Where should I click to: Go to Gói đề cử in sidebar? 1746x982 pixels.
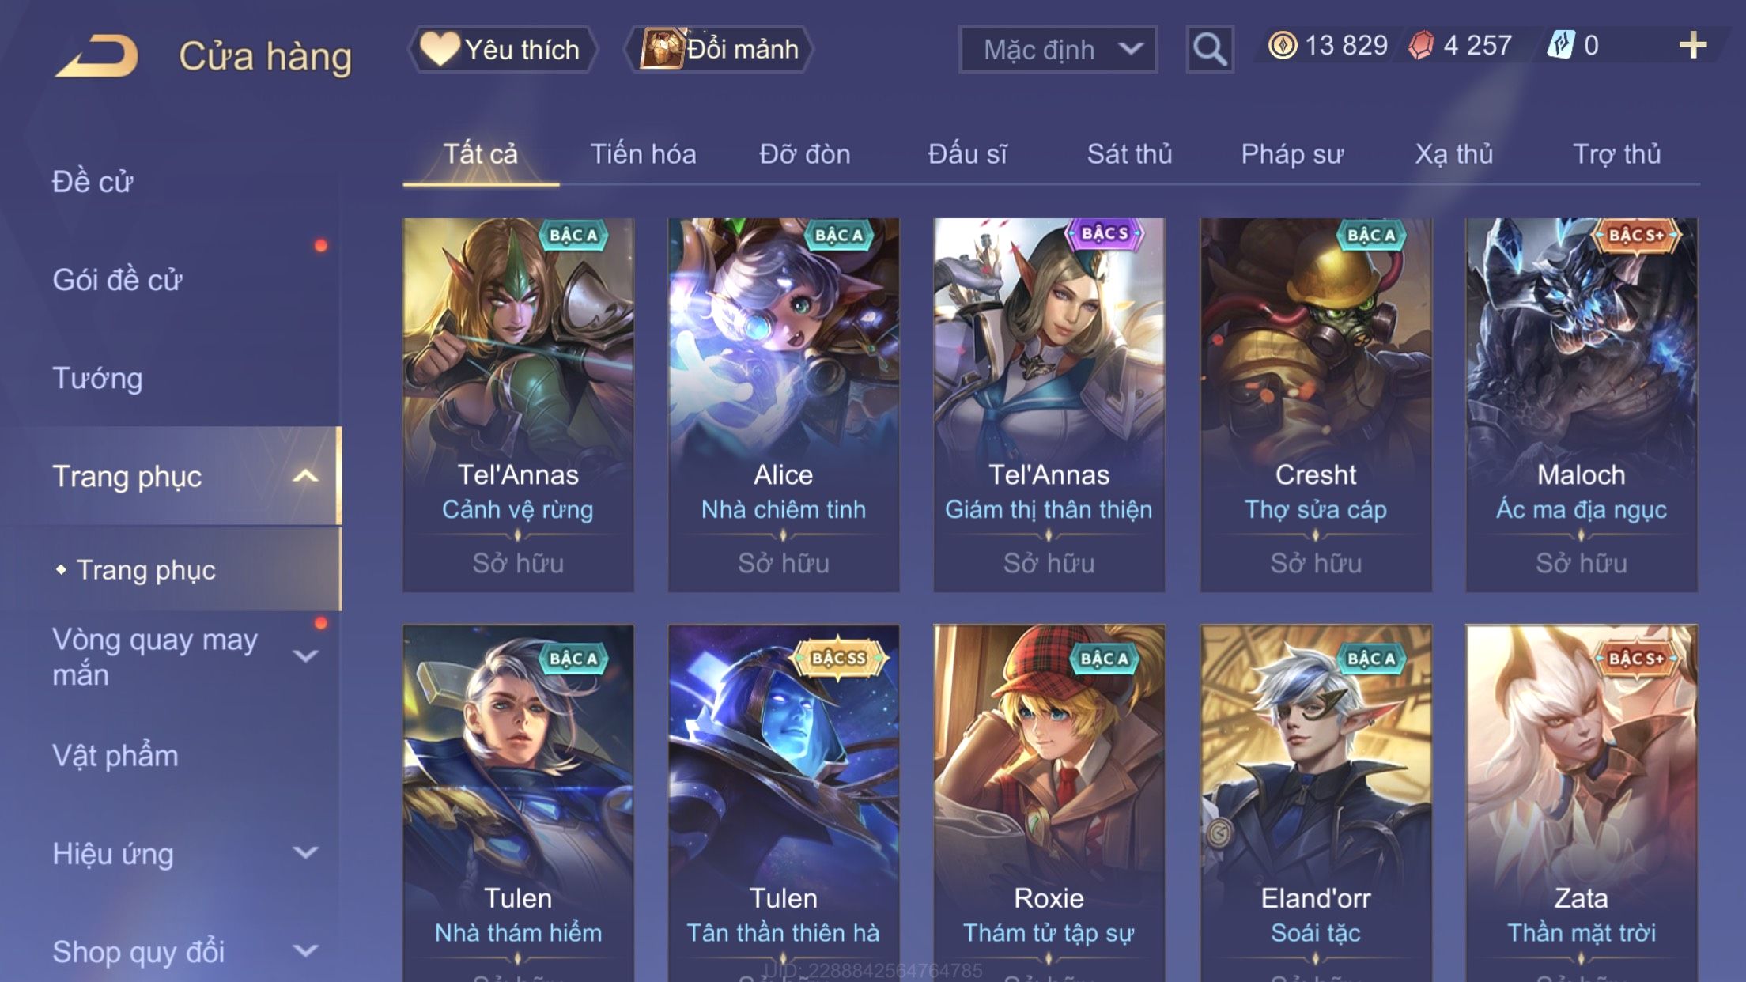point(117,280)
